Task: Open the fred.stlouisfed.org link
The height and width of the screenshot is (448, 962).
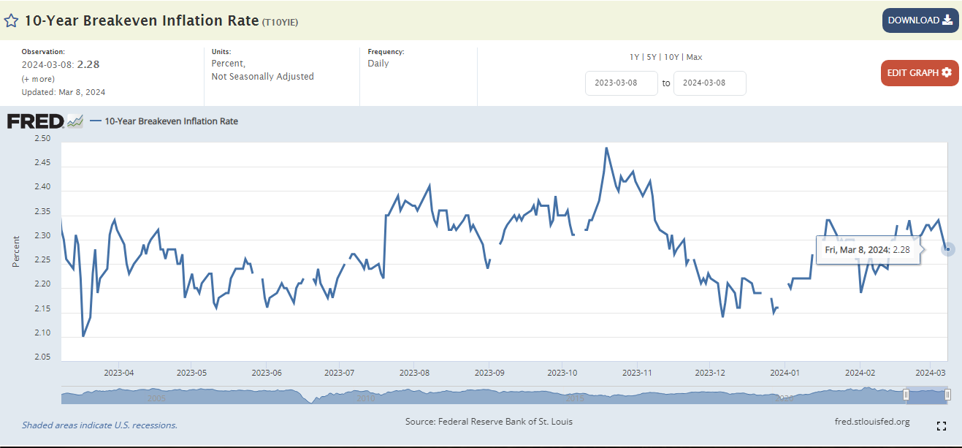Action: point(871,422)
